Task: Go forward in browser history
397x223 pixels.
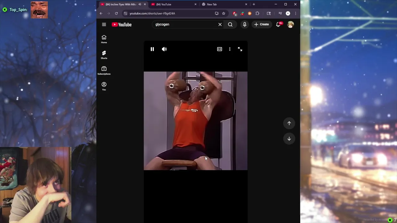Action: click(109, 13)
